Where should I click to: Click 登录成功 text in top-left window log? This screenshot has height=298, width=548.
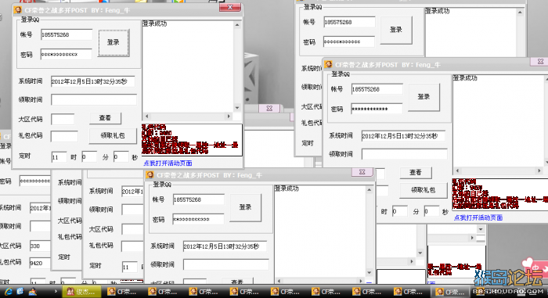click(154, 23)
